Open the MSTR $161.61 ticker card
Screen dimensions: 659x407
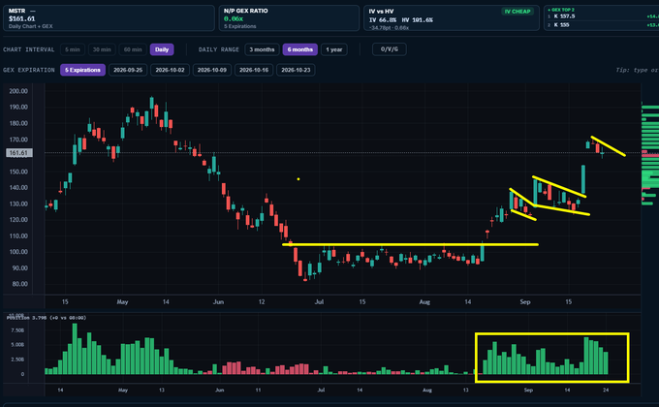pyautogui.click(x=109, y=18)
